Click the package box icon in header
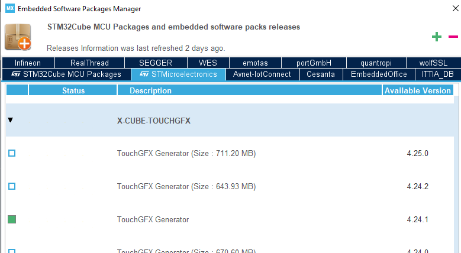Screen dimensions: 461x253 pos(18,37)
